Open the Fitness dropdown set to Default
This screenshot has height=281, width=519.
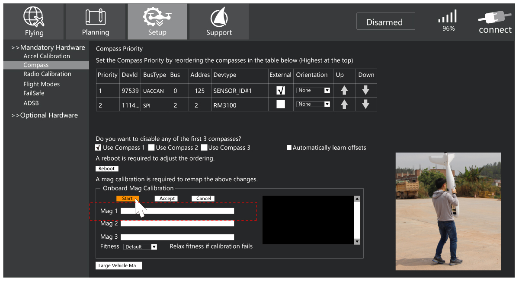coord(140,247)
